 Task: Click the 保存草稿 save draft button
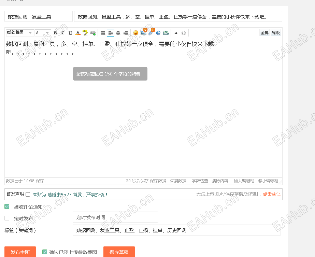coord(119,252)
